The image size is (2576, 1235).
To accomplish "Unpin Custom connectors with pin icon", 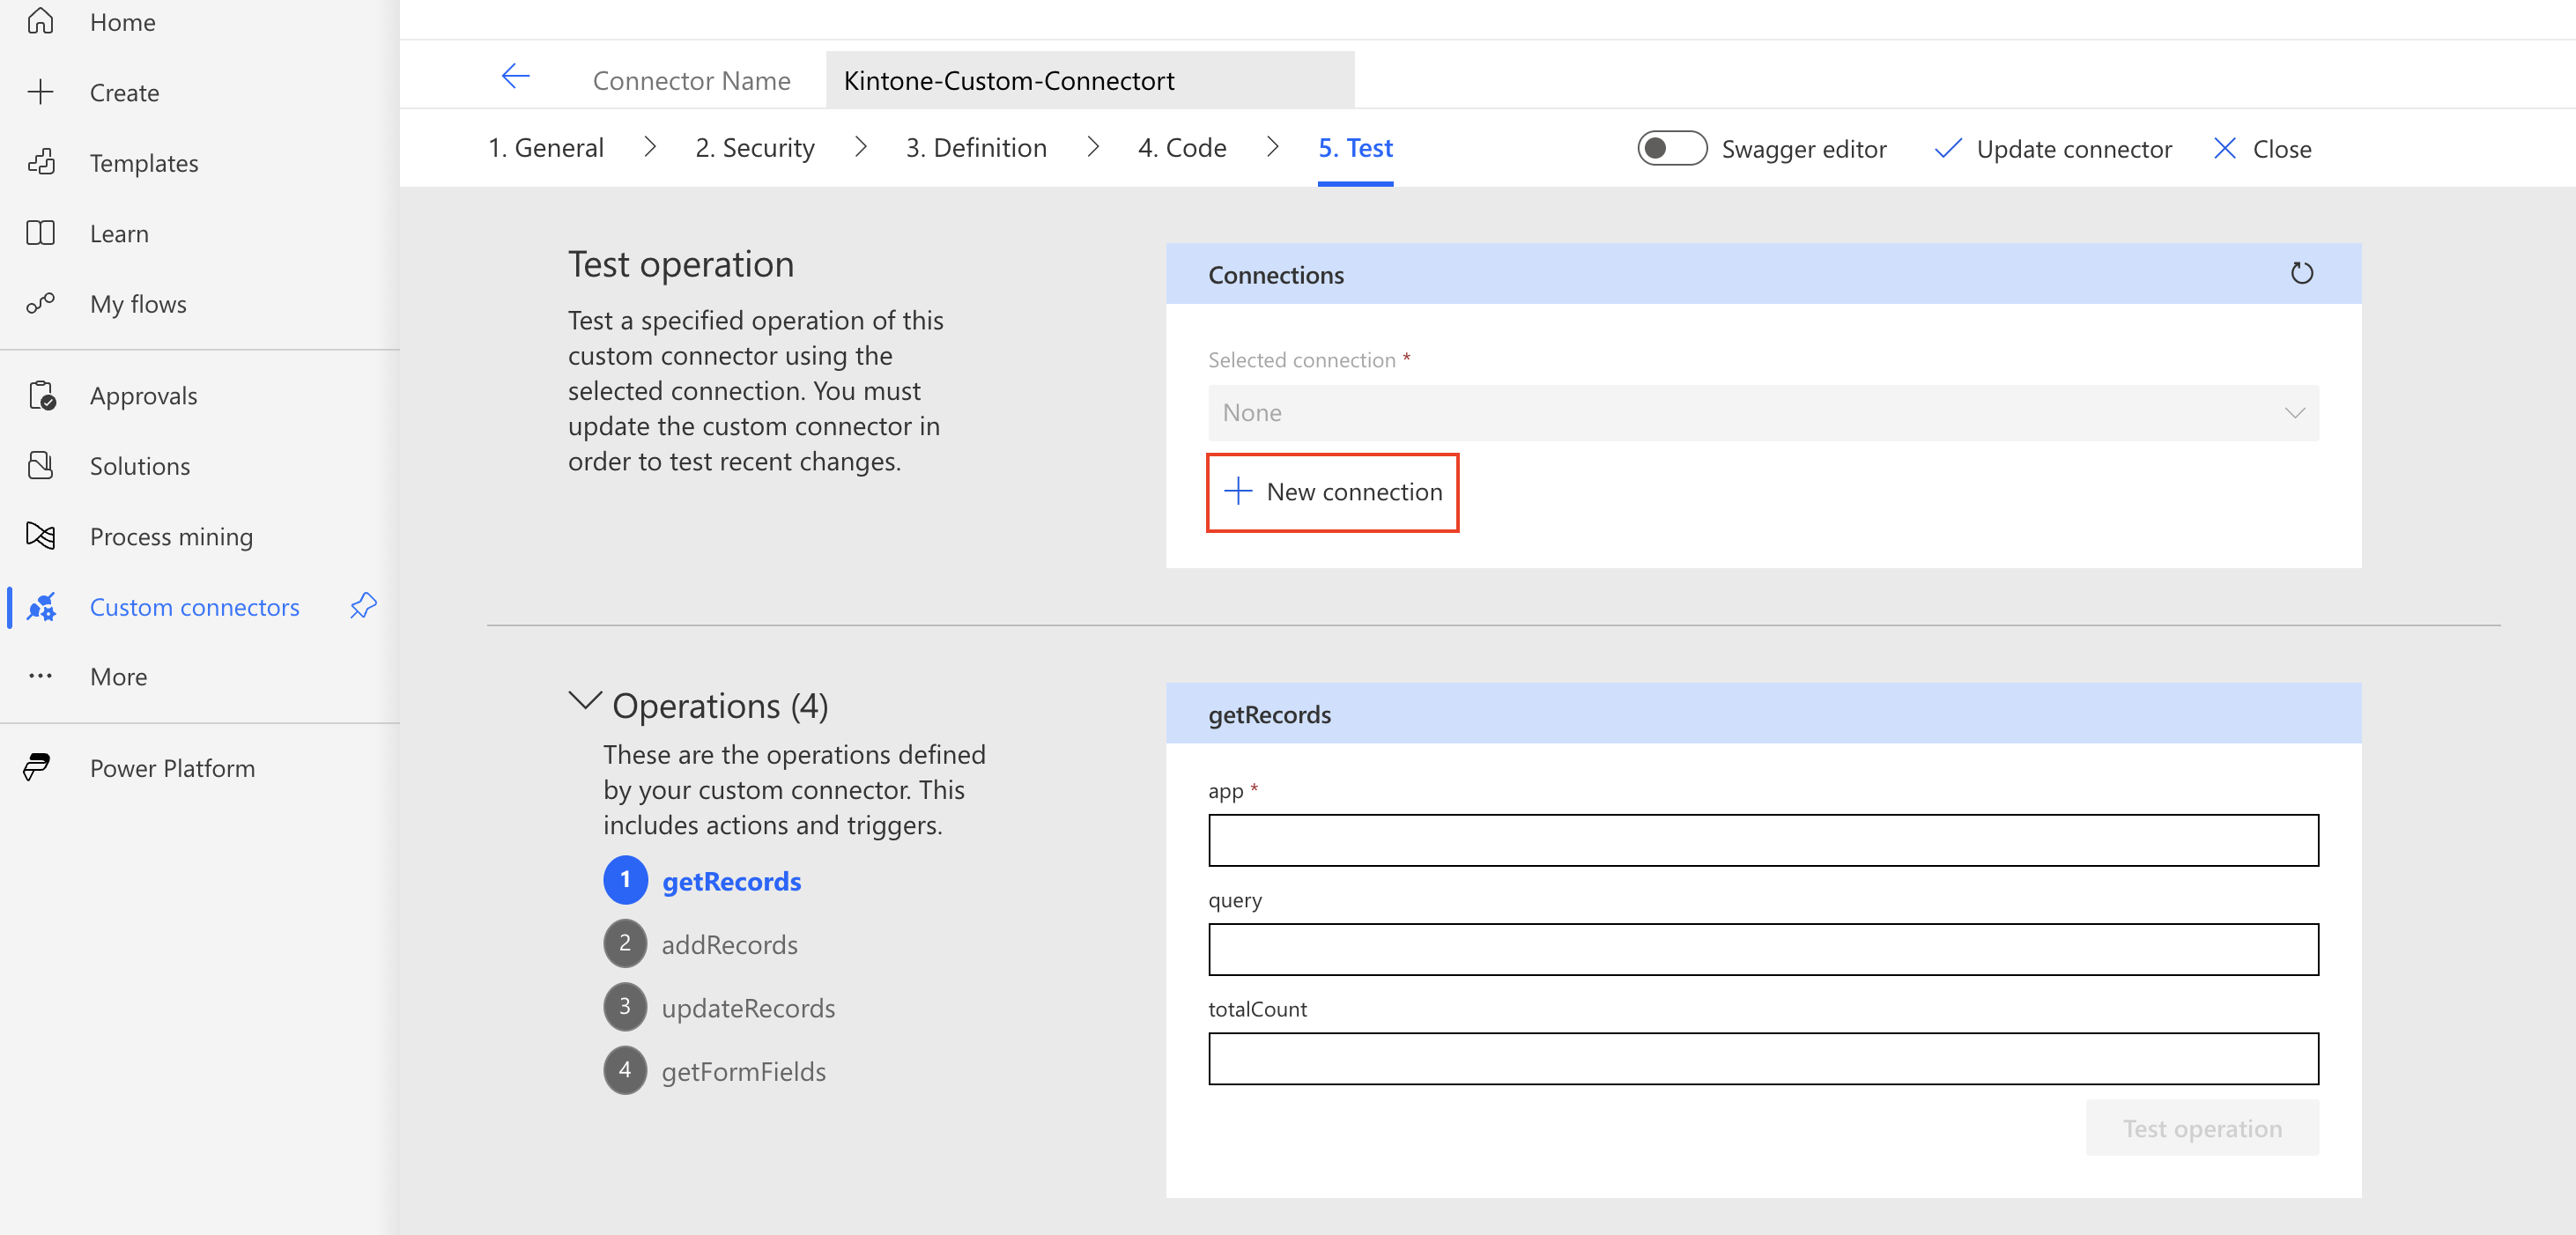I will [363, 606].
